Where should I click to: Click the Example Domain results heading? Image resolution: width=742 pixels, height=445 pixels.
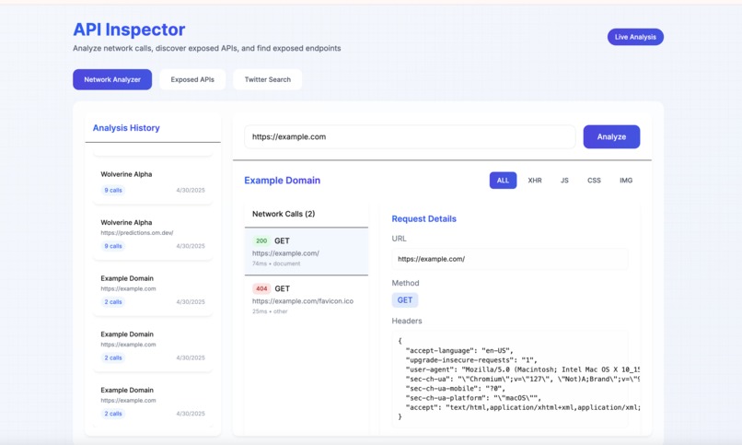click(282, 181)
